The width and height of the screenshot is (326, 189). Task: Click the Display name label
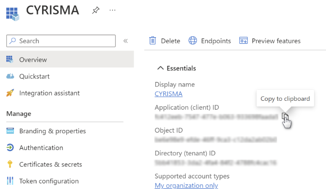(175, 84)
